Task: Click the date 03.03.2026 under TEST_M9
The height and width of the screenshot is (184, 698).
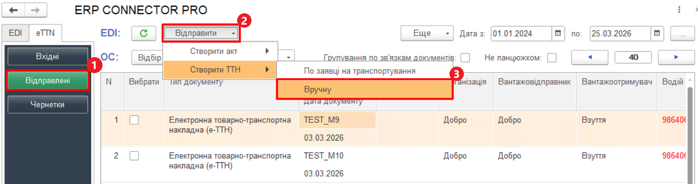Action: tap(338, 137)
